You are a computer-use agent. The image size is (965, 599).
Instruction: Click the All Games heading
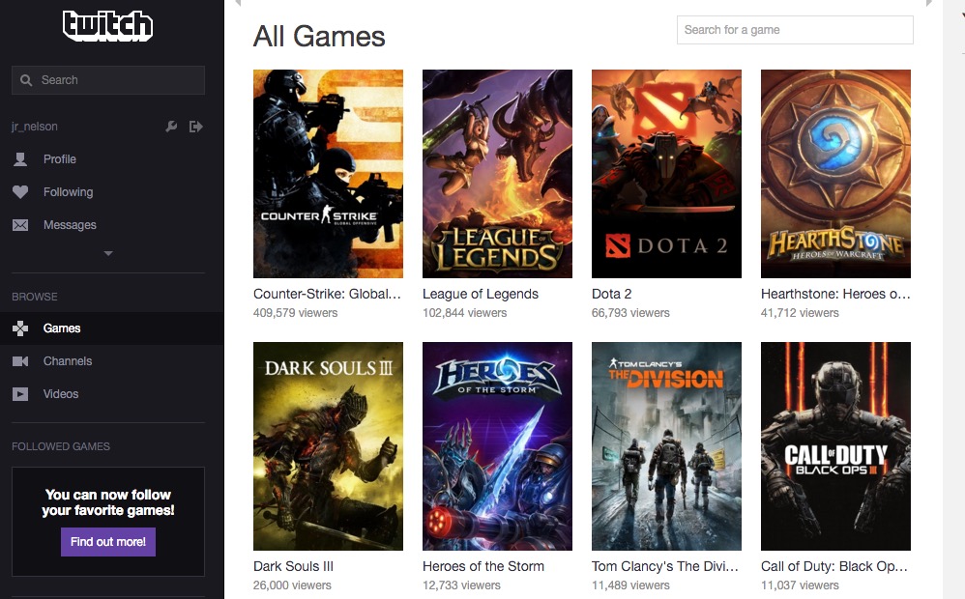(x=319, y=37)
